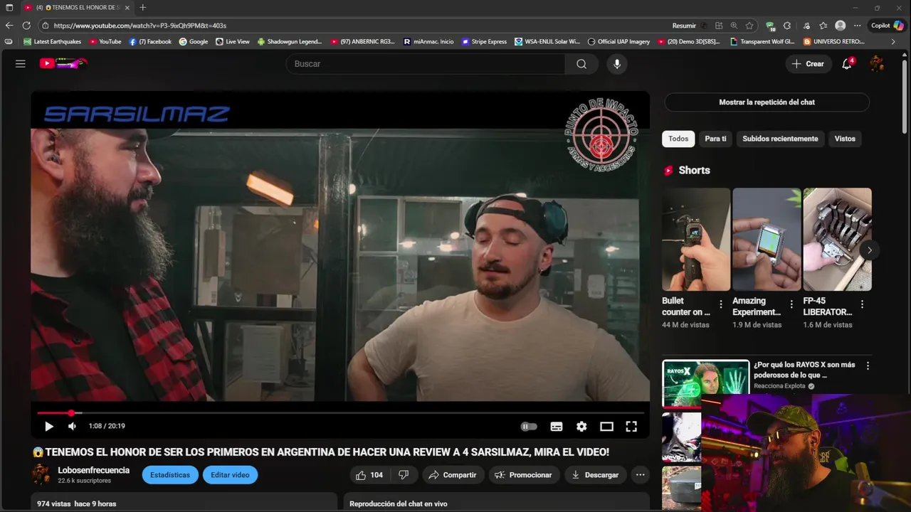
Task: Open the UNIVERSO RETRO bookmark
Action: coord(834,42)
